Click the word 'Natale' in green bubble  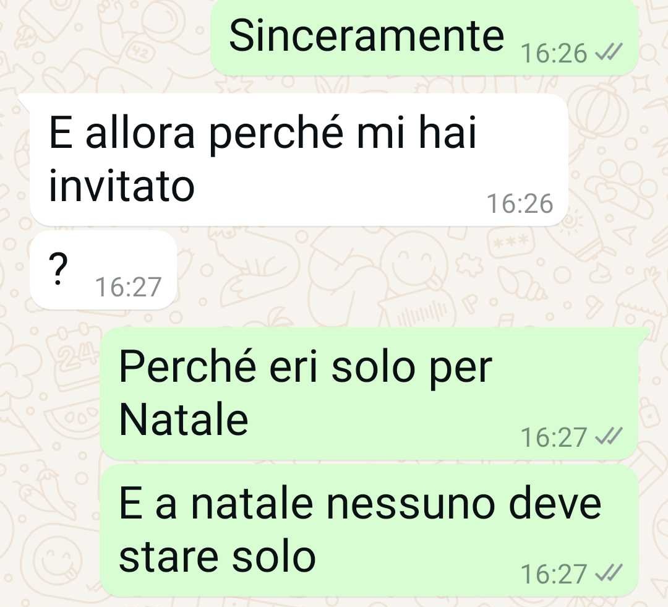[184, 420]
